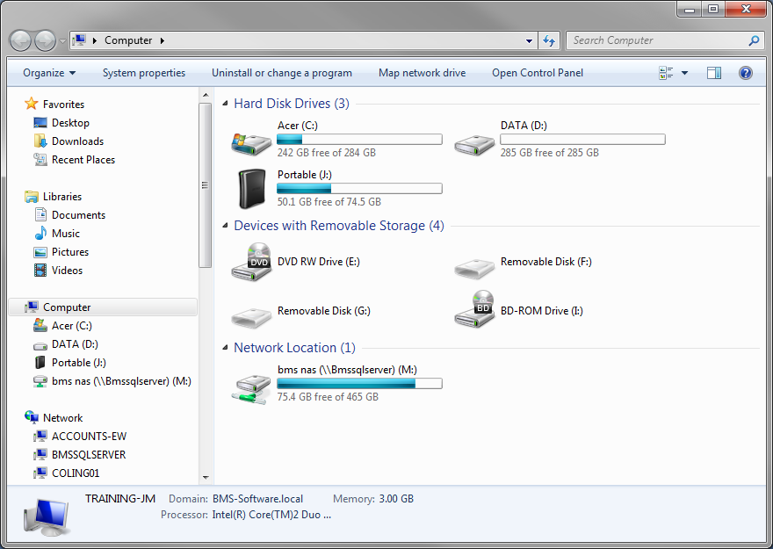Click Uninstall or change a program
Viewport: 773px width, 549px height.
[x=282, y=73]
